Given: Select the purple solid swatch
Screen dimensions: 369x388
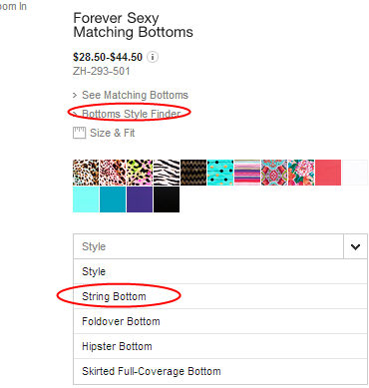Looking at the screenshot, I should click(140, 199).
